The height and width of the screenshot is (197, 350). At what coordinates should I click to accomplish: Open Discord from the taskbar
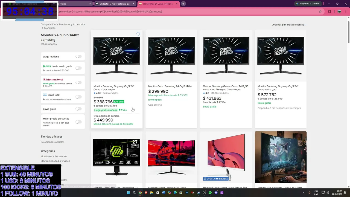pyautogui.click(x=216, y=193)
